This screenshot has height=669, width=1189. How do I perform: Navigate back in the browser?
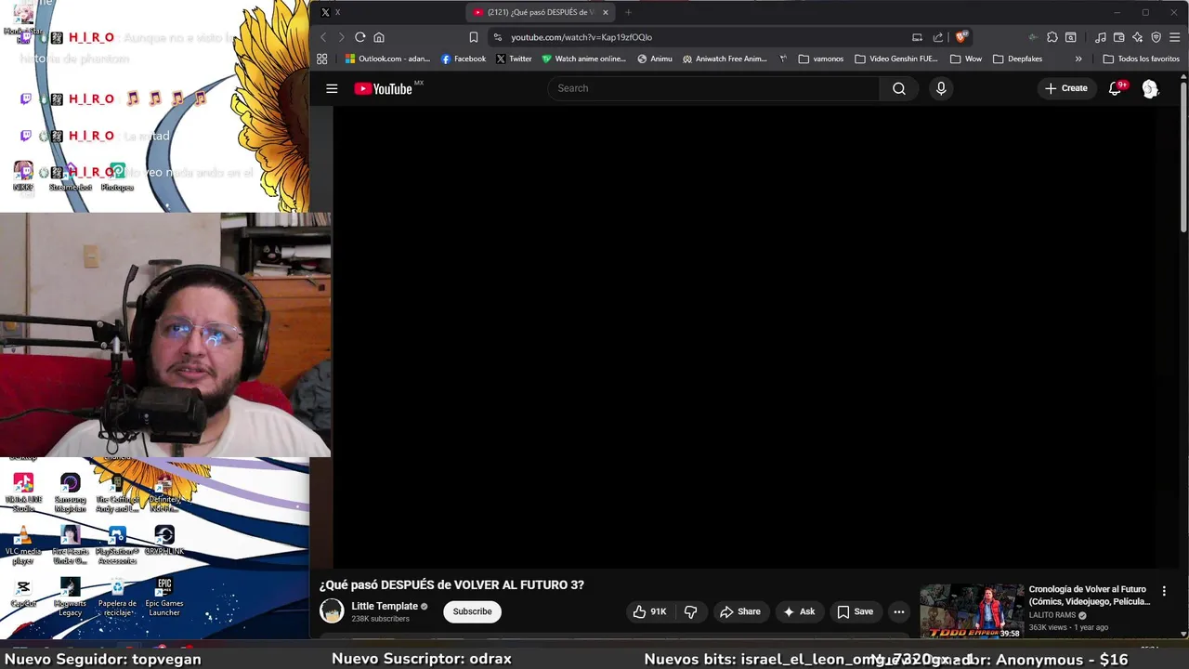323,37
